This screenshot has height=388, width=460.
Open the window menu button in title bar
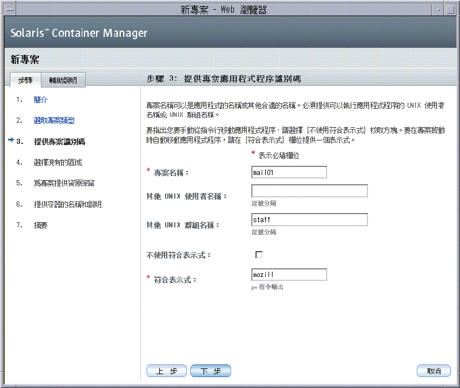[10, 10]
